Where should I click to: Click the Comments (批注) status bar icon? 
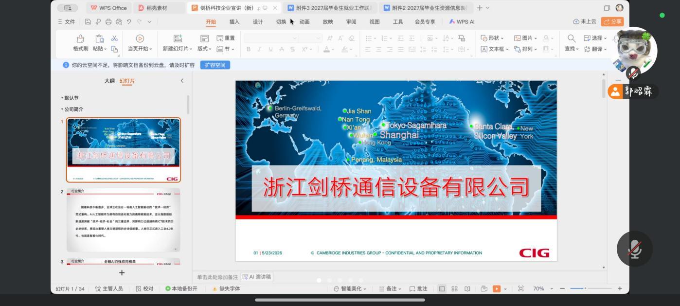418,288
